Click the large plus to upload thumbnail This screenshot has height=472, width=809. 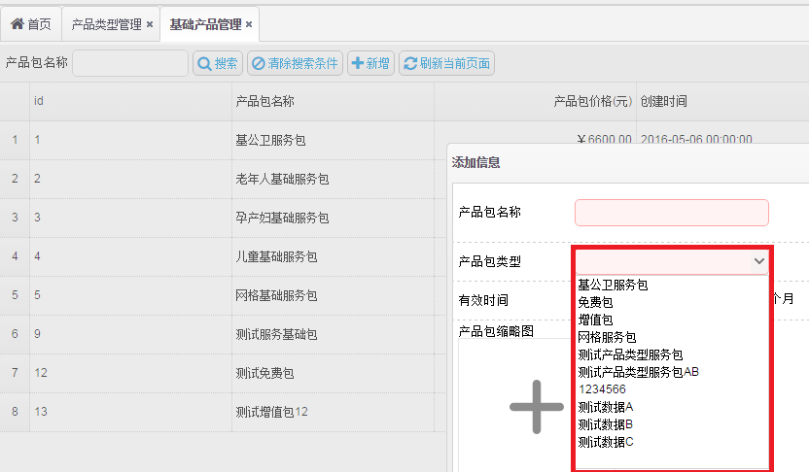[x=537, y=406]
